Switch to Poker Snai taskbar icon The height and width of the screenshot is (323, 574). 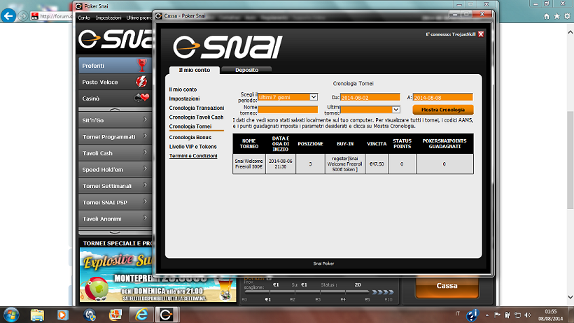(167, 315)
